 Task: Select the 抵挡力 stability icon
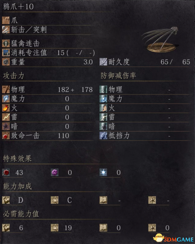(104, 135)
